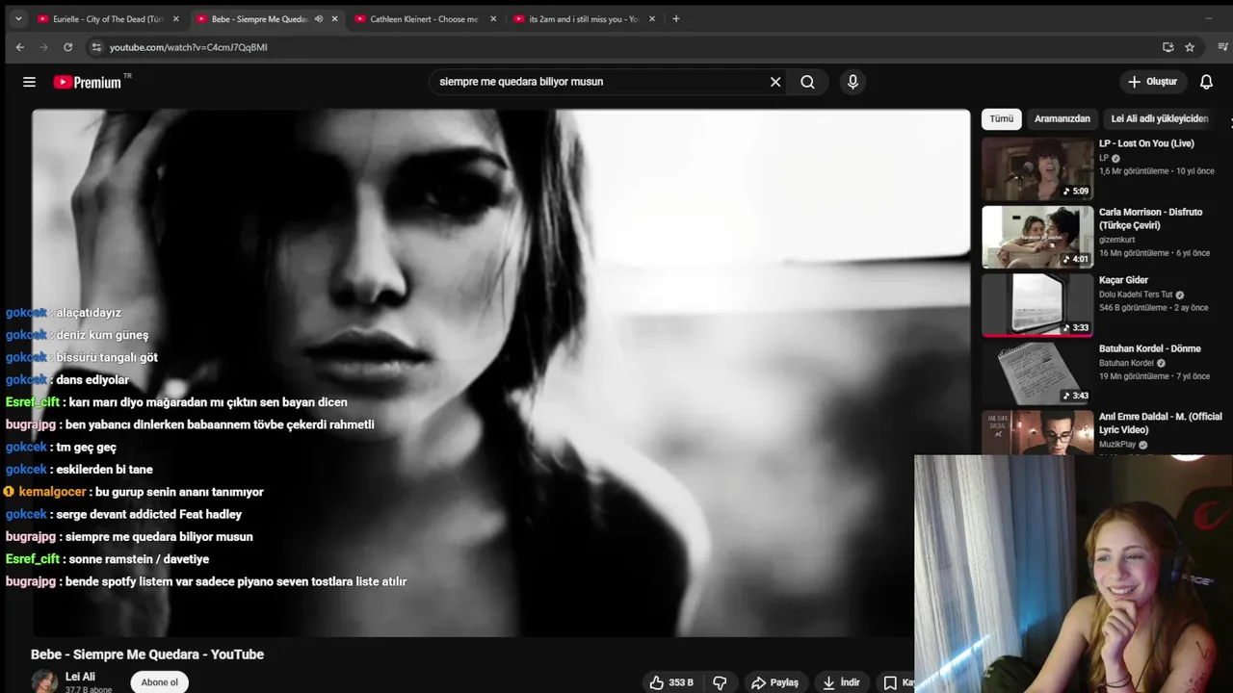Open the Dolu Kadehi Ters Tut channel name
Image resolution: width=1233 pixels, height=693 pixels.
pyautogui.click(x=1136, y=295)
